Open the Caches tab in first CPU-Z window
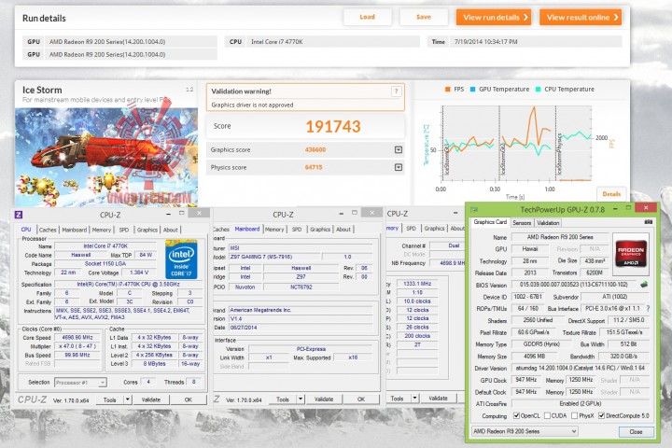Image resolution: width=672 pixels, height=448 pixels. click(48, 230)
